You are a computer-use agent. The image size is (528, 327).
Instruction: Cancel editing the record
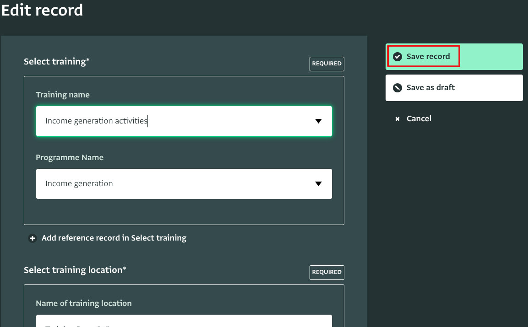[419, 119]
